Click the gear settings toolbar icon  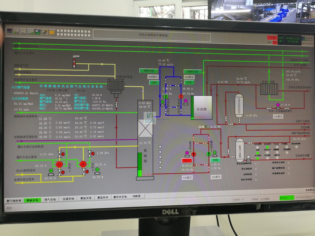(45, 32)
